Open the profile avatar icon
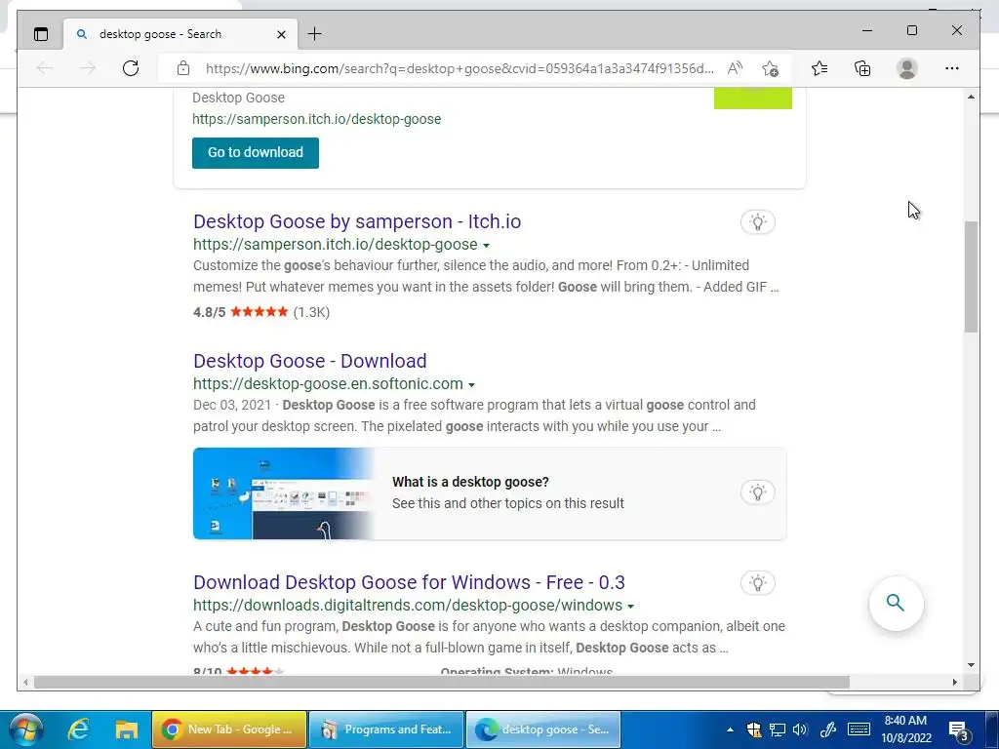The height and width of the screenshot is (749, 999). [906, 68]
